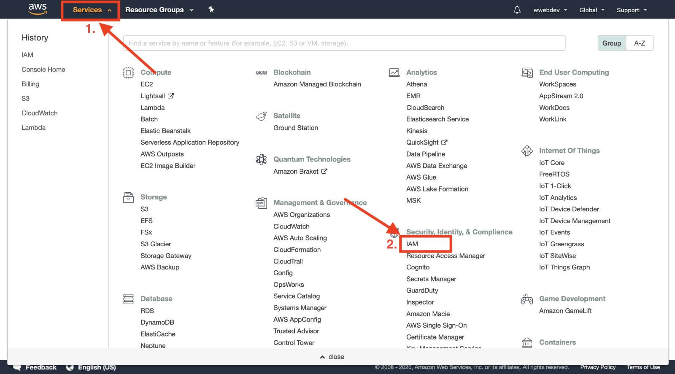Click the Storage category icon
Viewport: 675px width, 374px height.
(x=128, y=197)
